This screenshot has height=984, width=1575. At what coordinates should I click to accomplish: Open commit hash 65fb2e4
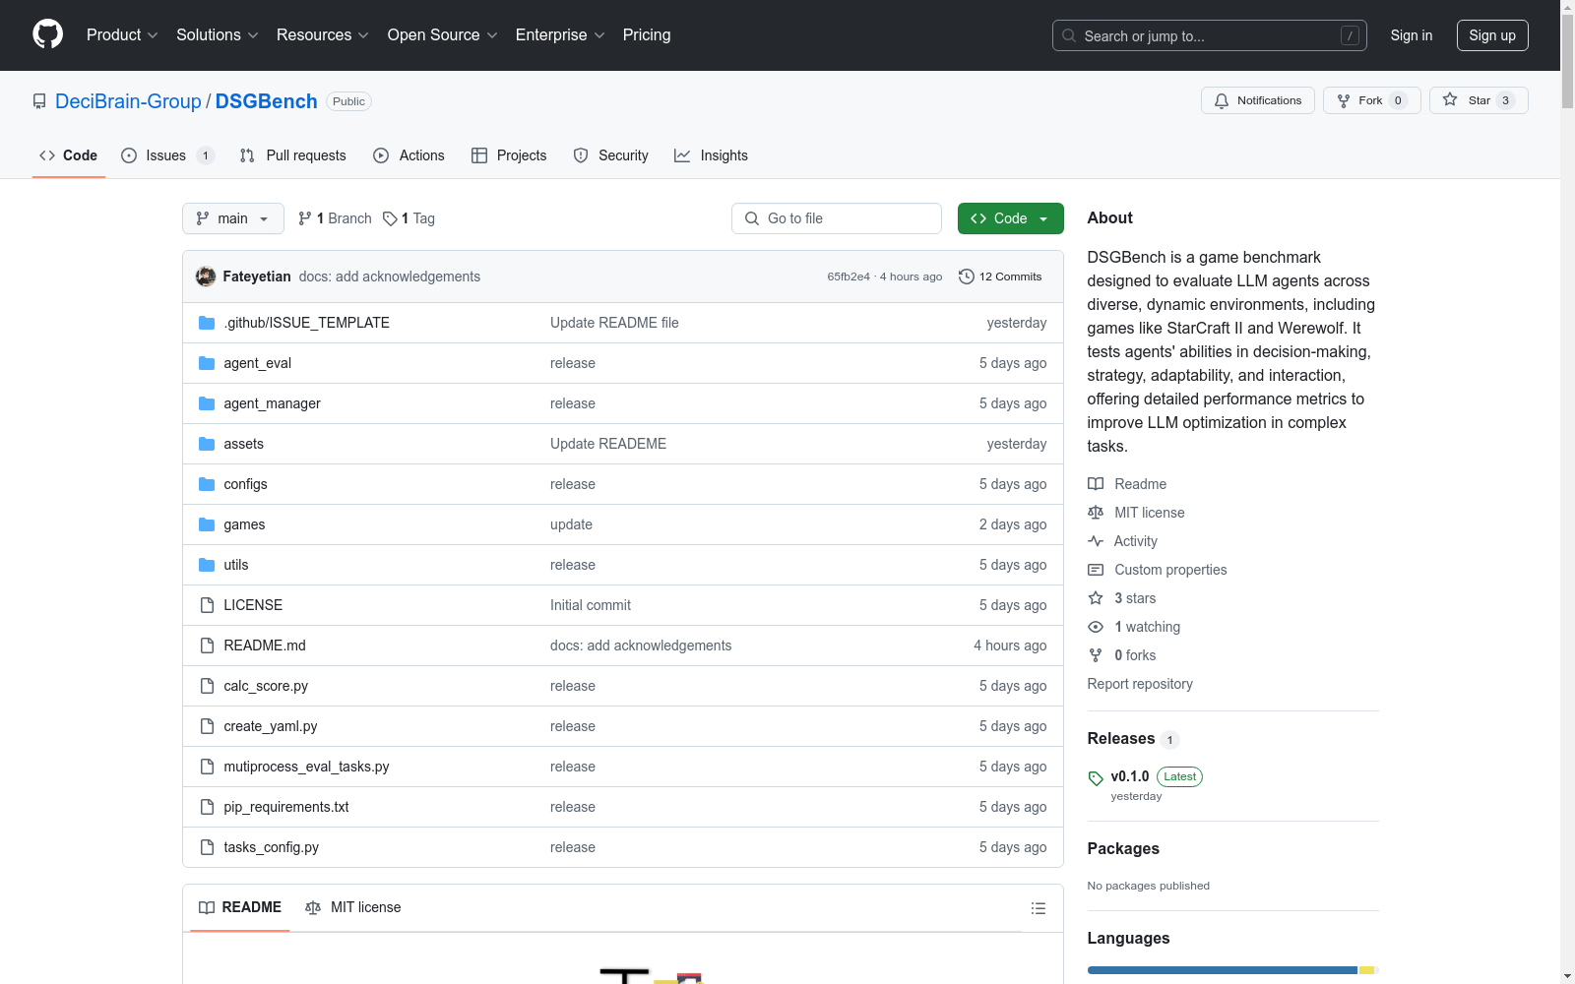pyautogui.click(x=849, y=277)
